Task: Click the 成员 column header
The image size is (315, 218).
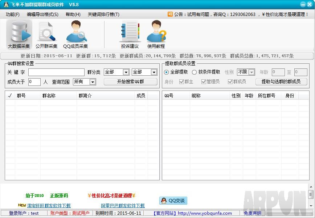Action: (141, 96)
